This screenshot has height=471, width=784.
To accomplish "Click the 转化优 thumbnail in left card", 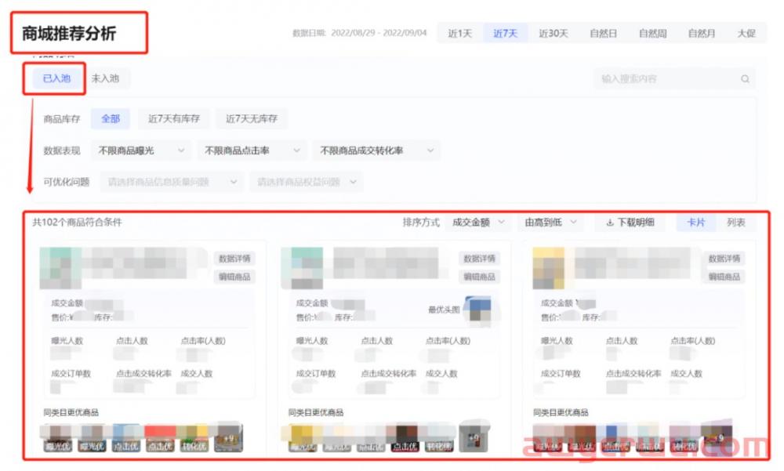I will coord(194,439).
